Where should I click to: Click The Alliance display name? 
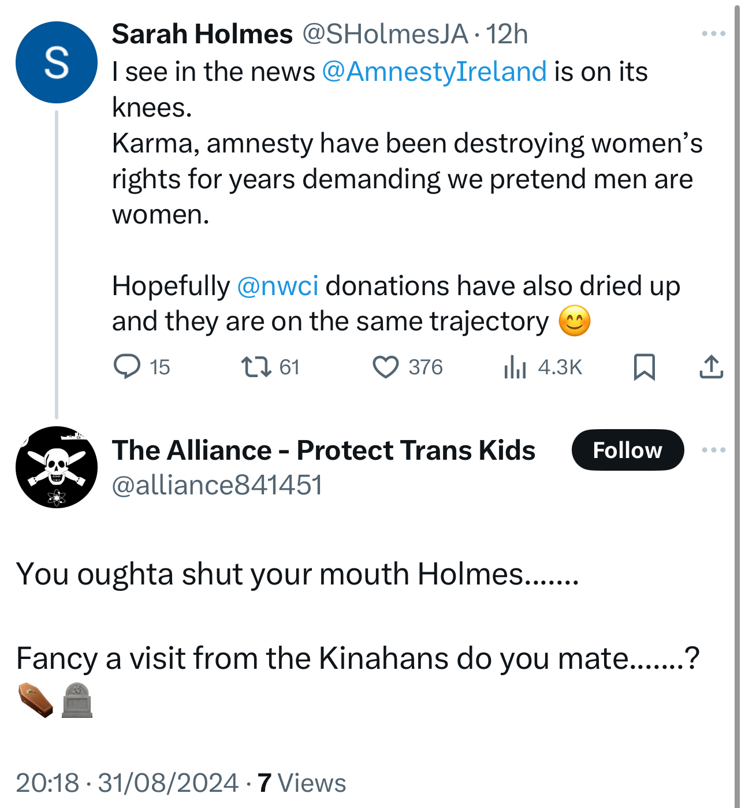(x=323, y=450)
